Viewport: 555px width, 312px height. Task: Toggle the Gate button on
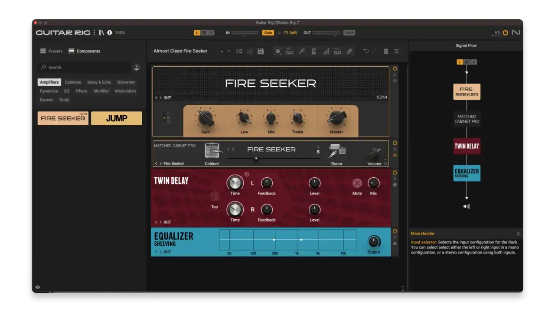(268, 33)
